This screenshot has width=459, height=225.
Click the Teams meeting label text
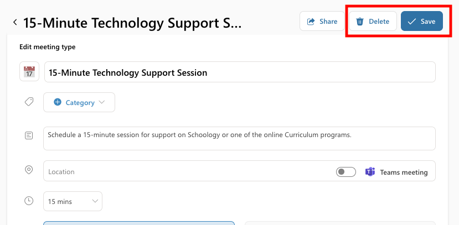[x=404, y=172]
